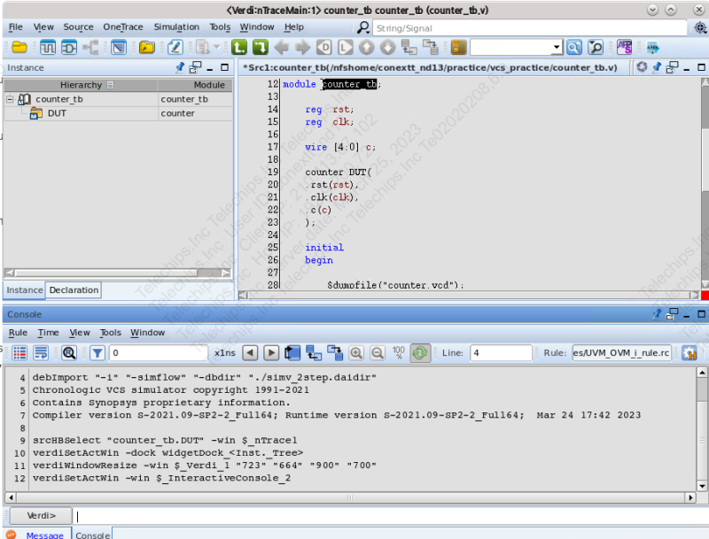Click the 100% zoom reset icon
Viewport: 709px width, 539px height.
tap(398, 352)
